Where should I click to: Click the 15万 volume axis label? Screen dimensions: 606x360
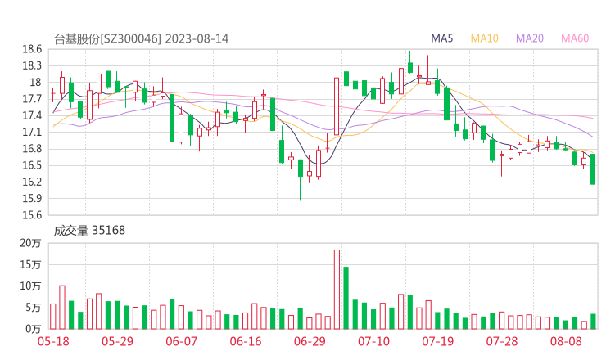coord(30,264)
